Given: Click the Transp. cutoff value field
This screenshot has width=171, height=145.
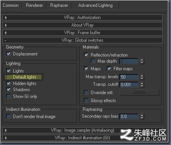Looking at the screenshot, I should (129, 85).
